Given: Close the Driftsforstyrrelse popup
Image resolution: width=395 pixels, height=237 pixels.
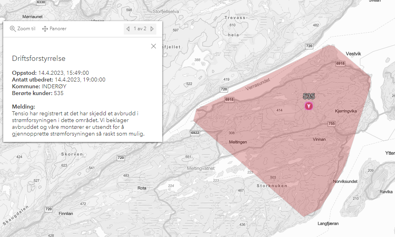Looking at the screenshot, I should (x=154, y=46).
